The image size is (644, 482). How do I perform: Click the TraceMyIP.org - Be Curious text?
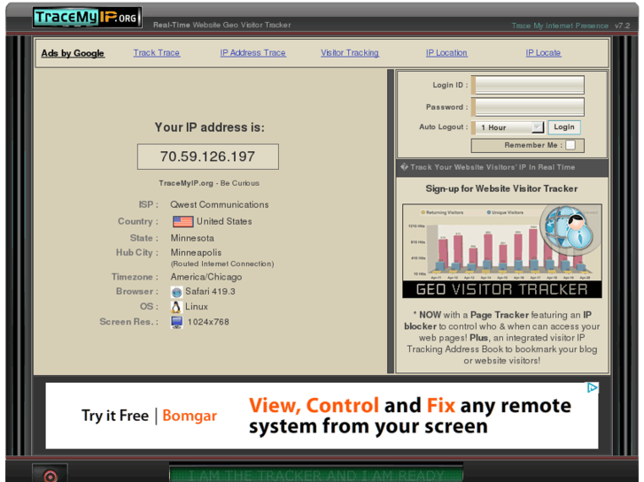[209, 183]
